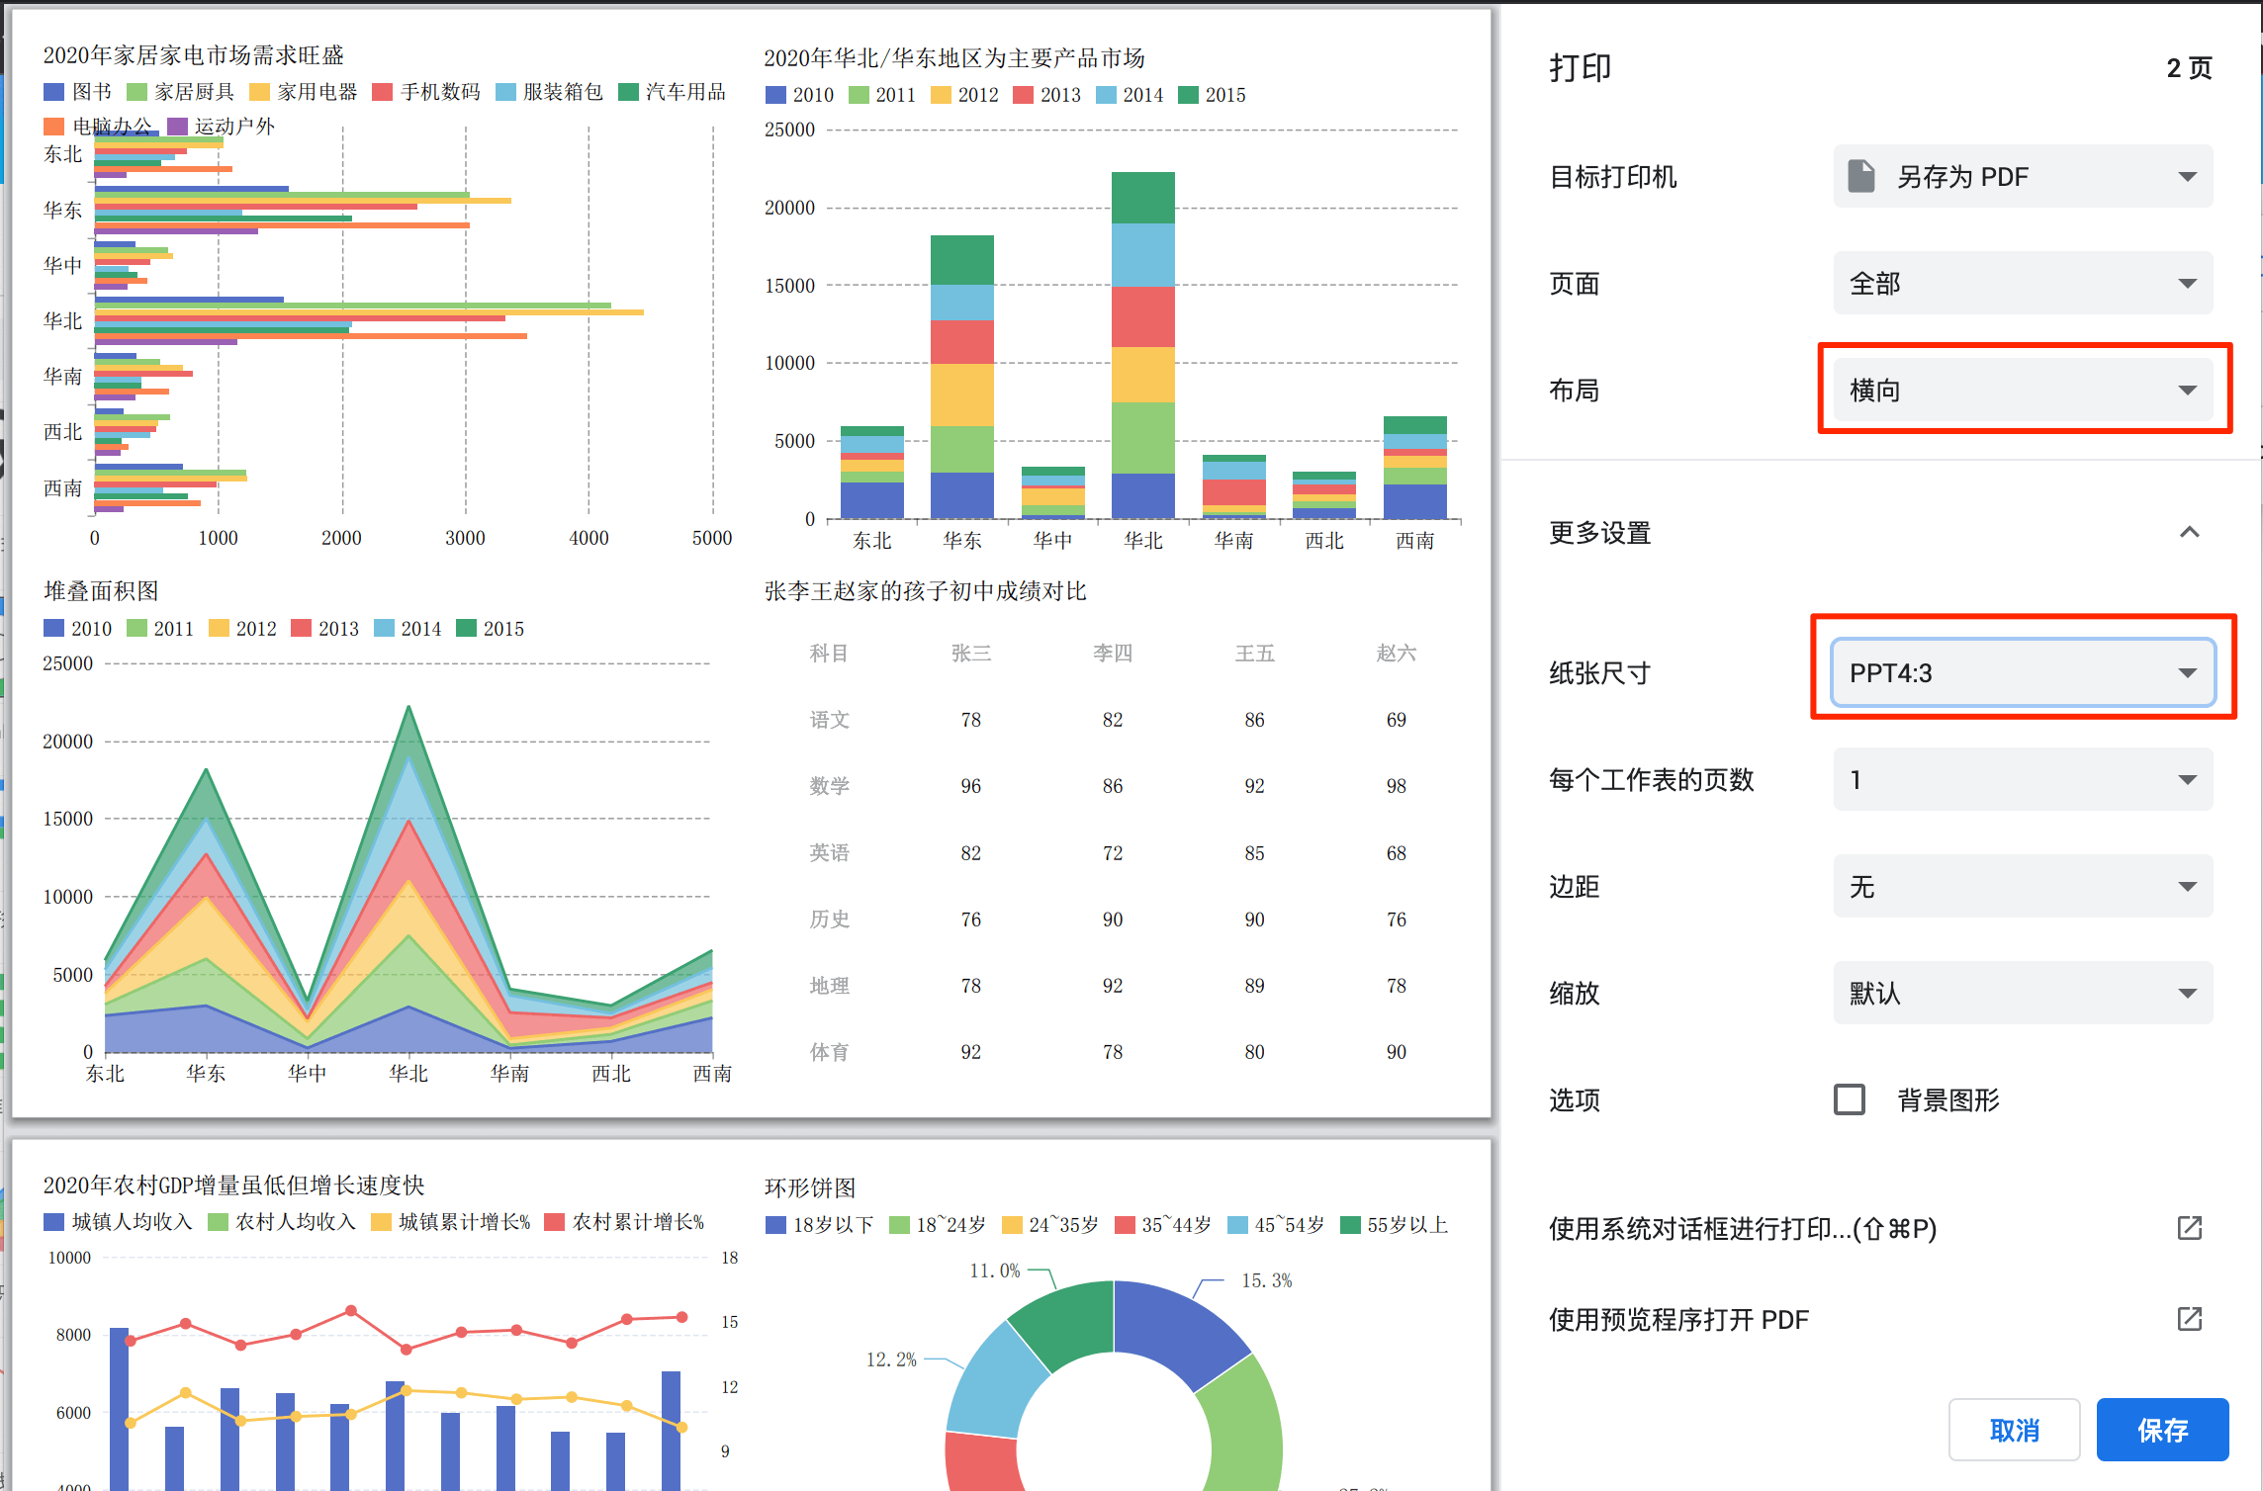Viewport: 2263px width, 1491px height.
Task: Click 家用电器 legend swatch
Action: pos(260,92)
